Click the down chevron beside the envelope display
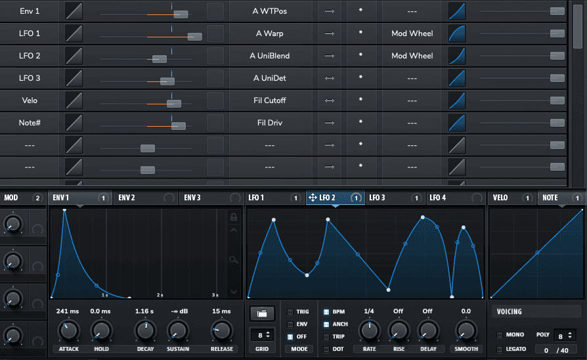Image resolution: width=587 pixels, height=360 pixels. pyautogui.click(x=234, y=292)
